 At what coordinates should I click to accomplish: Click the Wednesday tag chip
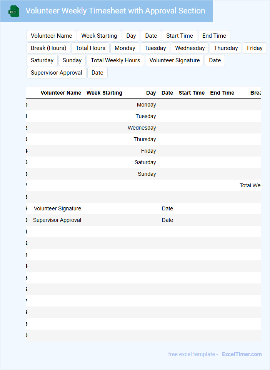190,48
